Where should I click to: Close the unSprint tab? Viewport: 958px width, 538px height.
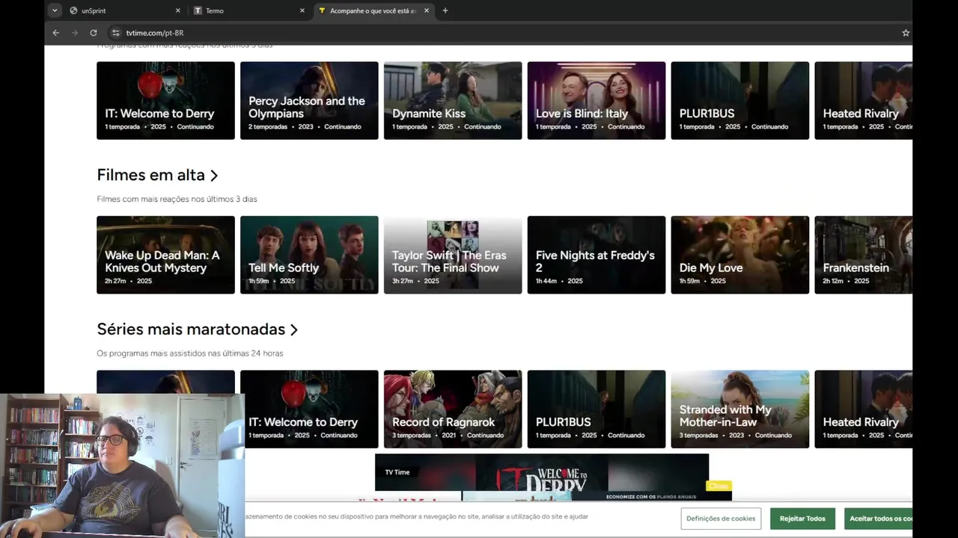pyautogui.click(x=178, y=10)
